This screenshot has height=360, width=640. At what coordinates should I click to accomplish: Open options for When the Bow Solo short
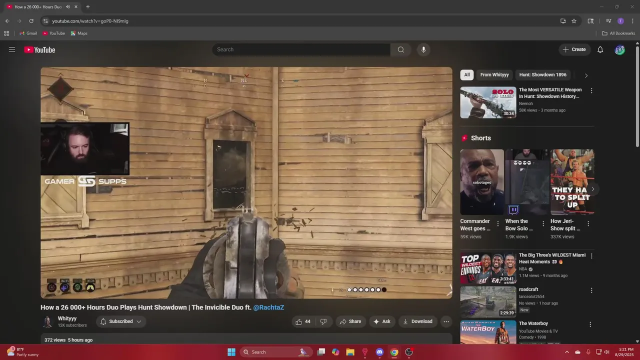543,224
